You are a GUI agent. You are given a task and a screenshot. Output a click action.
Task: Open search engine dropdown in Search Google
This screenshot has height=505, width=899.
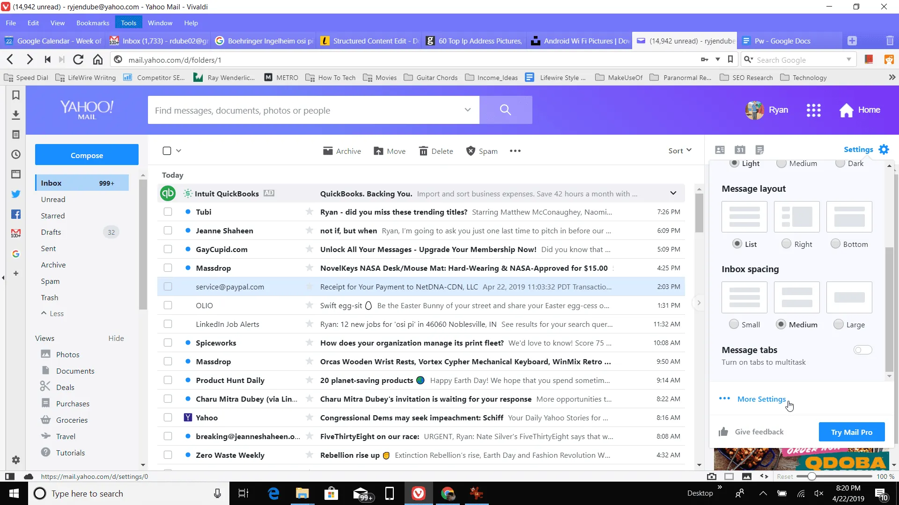(x=848, y=59)
